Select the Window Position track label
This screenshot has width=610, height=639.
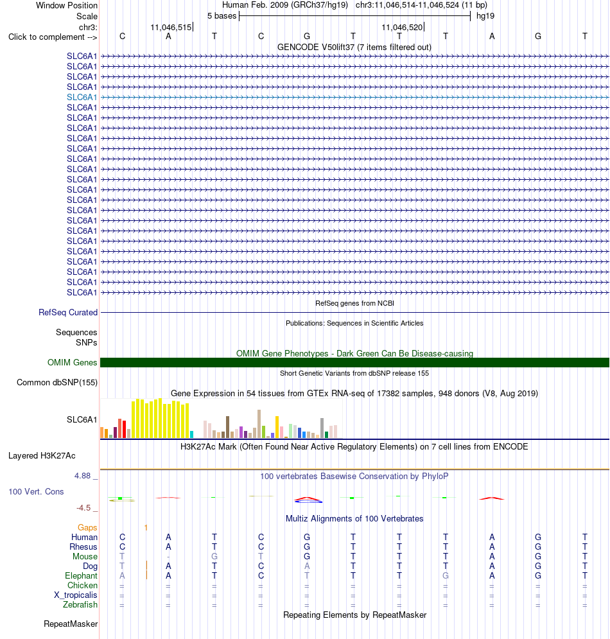(66, 5)
